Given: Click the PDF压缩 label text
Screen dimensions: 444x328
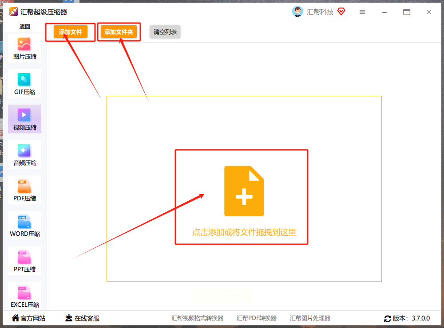Looking at the screenshot, I should pos(24,198).
